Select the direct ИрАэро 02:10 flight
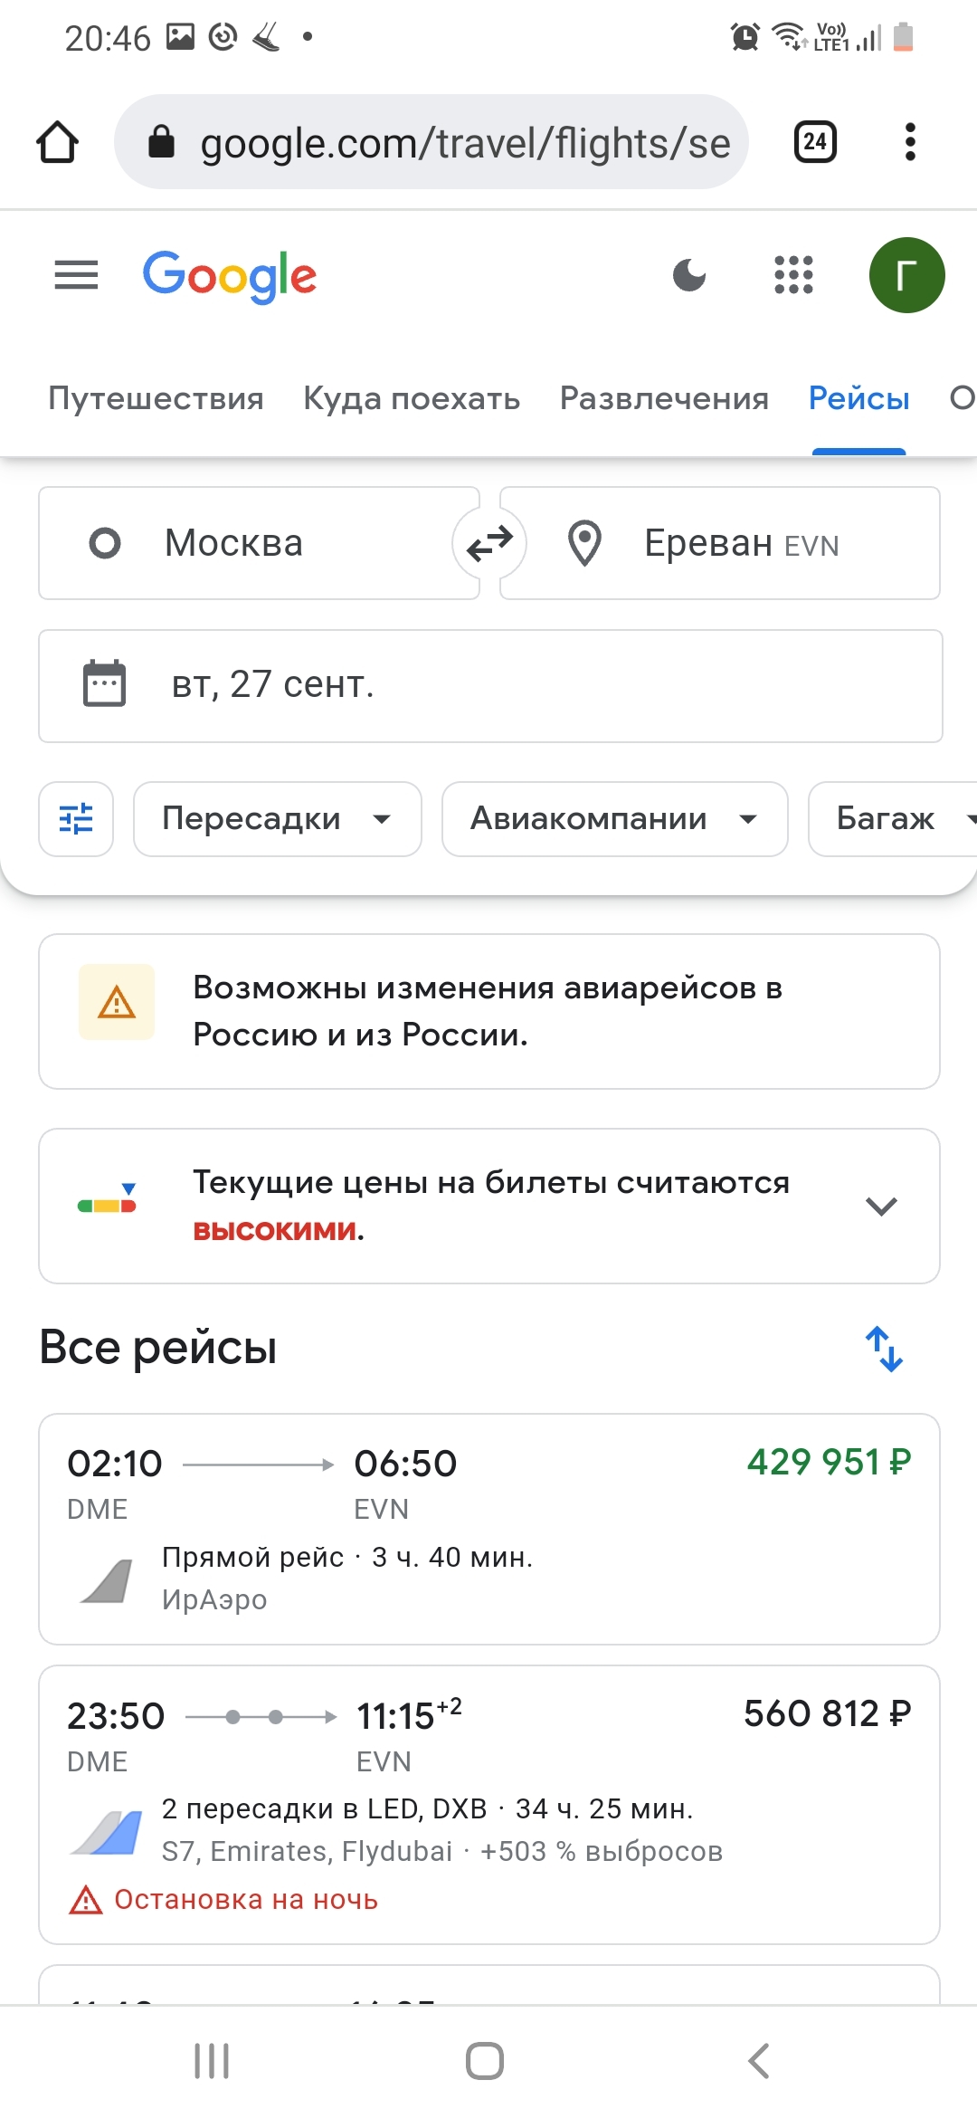 488,1529
